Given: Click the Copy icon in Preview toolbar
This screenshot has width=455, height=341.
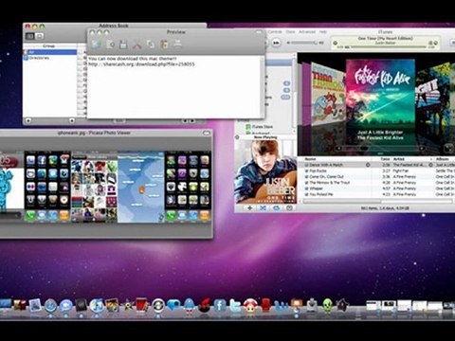Looking at the screenshot, I should point(151,44).
